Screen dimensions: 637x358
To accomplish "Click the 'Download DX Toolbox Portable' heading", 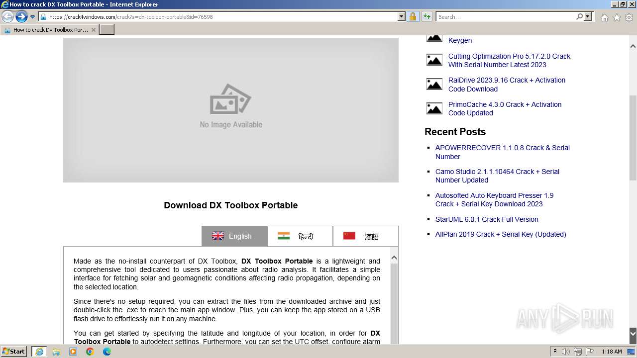I will click(231, 205).
